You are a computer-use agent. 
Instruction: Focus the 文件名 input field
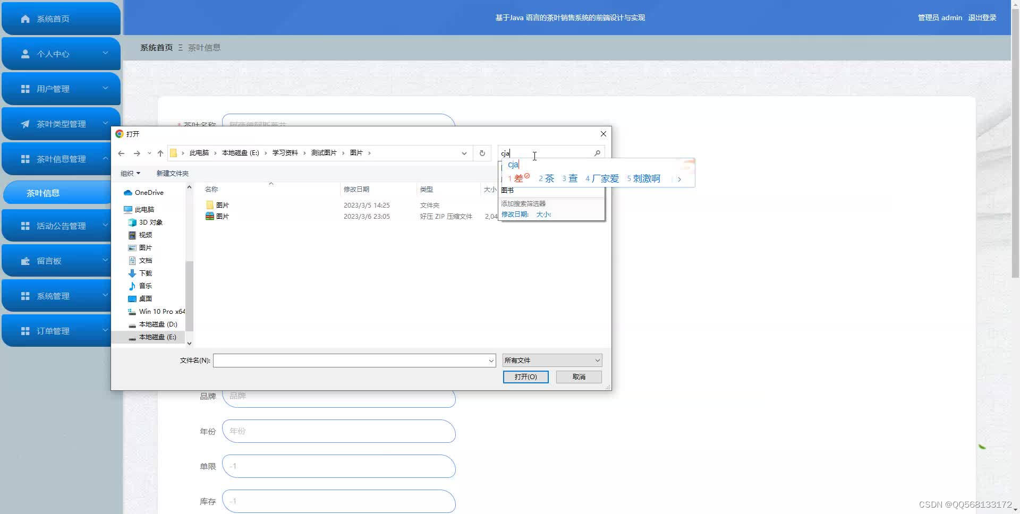(x=350, y=361)
